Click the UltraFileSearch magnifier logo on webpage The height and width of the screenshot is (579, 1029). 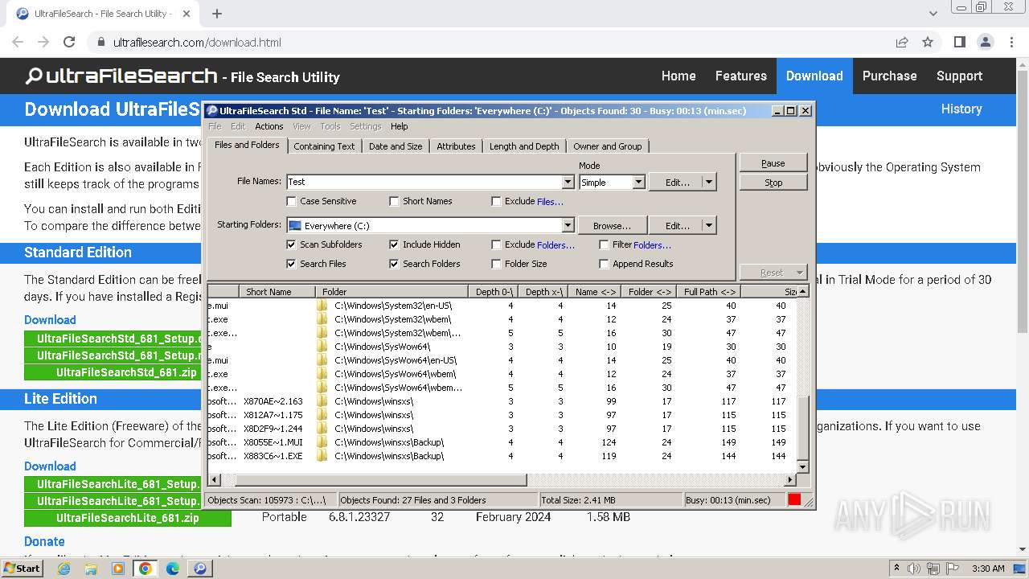[34, 76]
